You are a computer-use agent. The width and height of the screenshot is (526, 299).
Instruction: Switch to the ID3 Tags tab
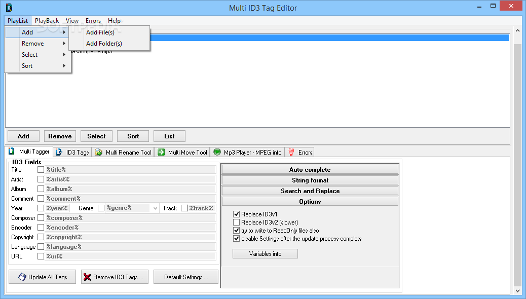[72, 153]
